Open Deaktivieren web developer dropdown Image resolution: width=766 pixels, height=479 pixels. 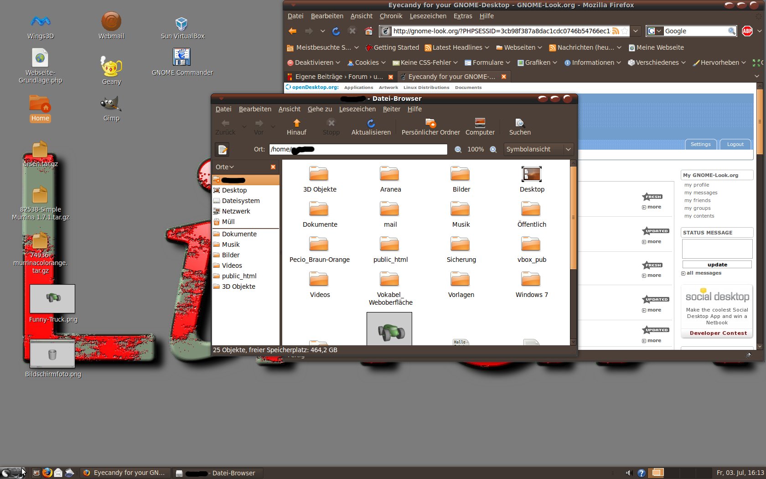pyautogui.click(x=313, y=62)
